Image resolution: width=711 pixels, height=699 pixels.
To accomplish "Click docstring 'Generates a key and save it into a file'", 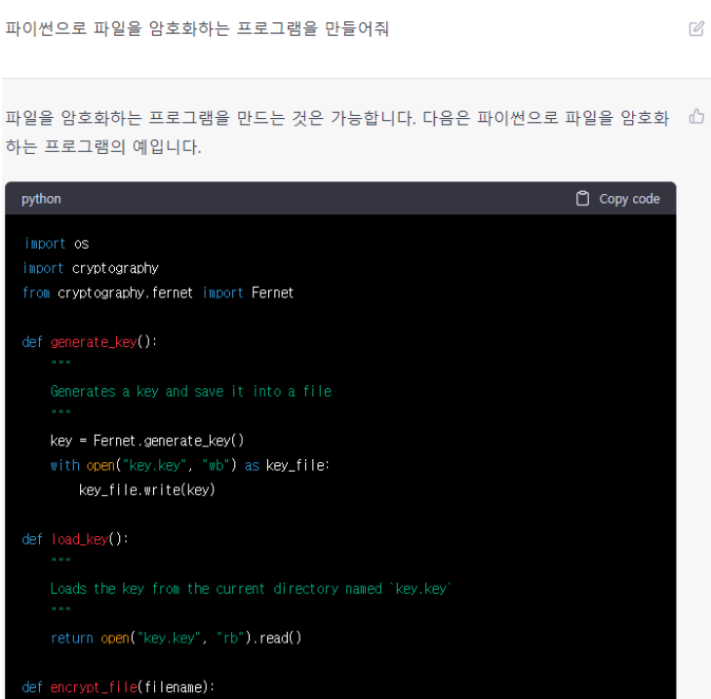I will click(191, 391).
